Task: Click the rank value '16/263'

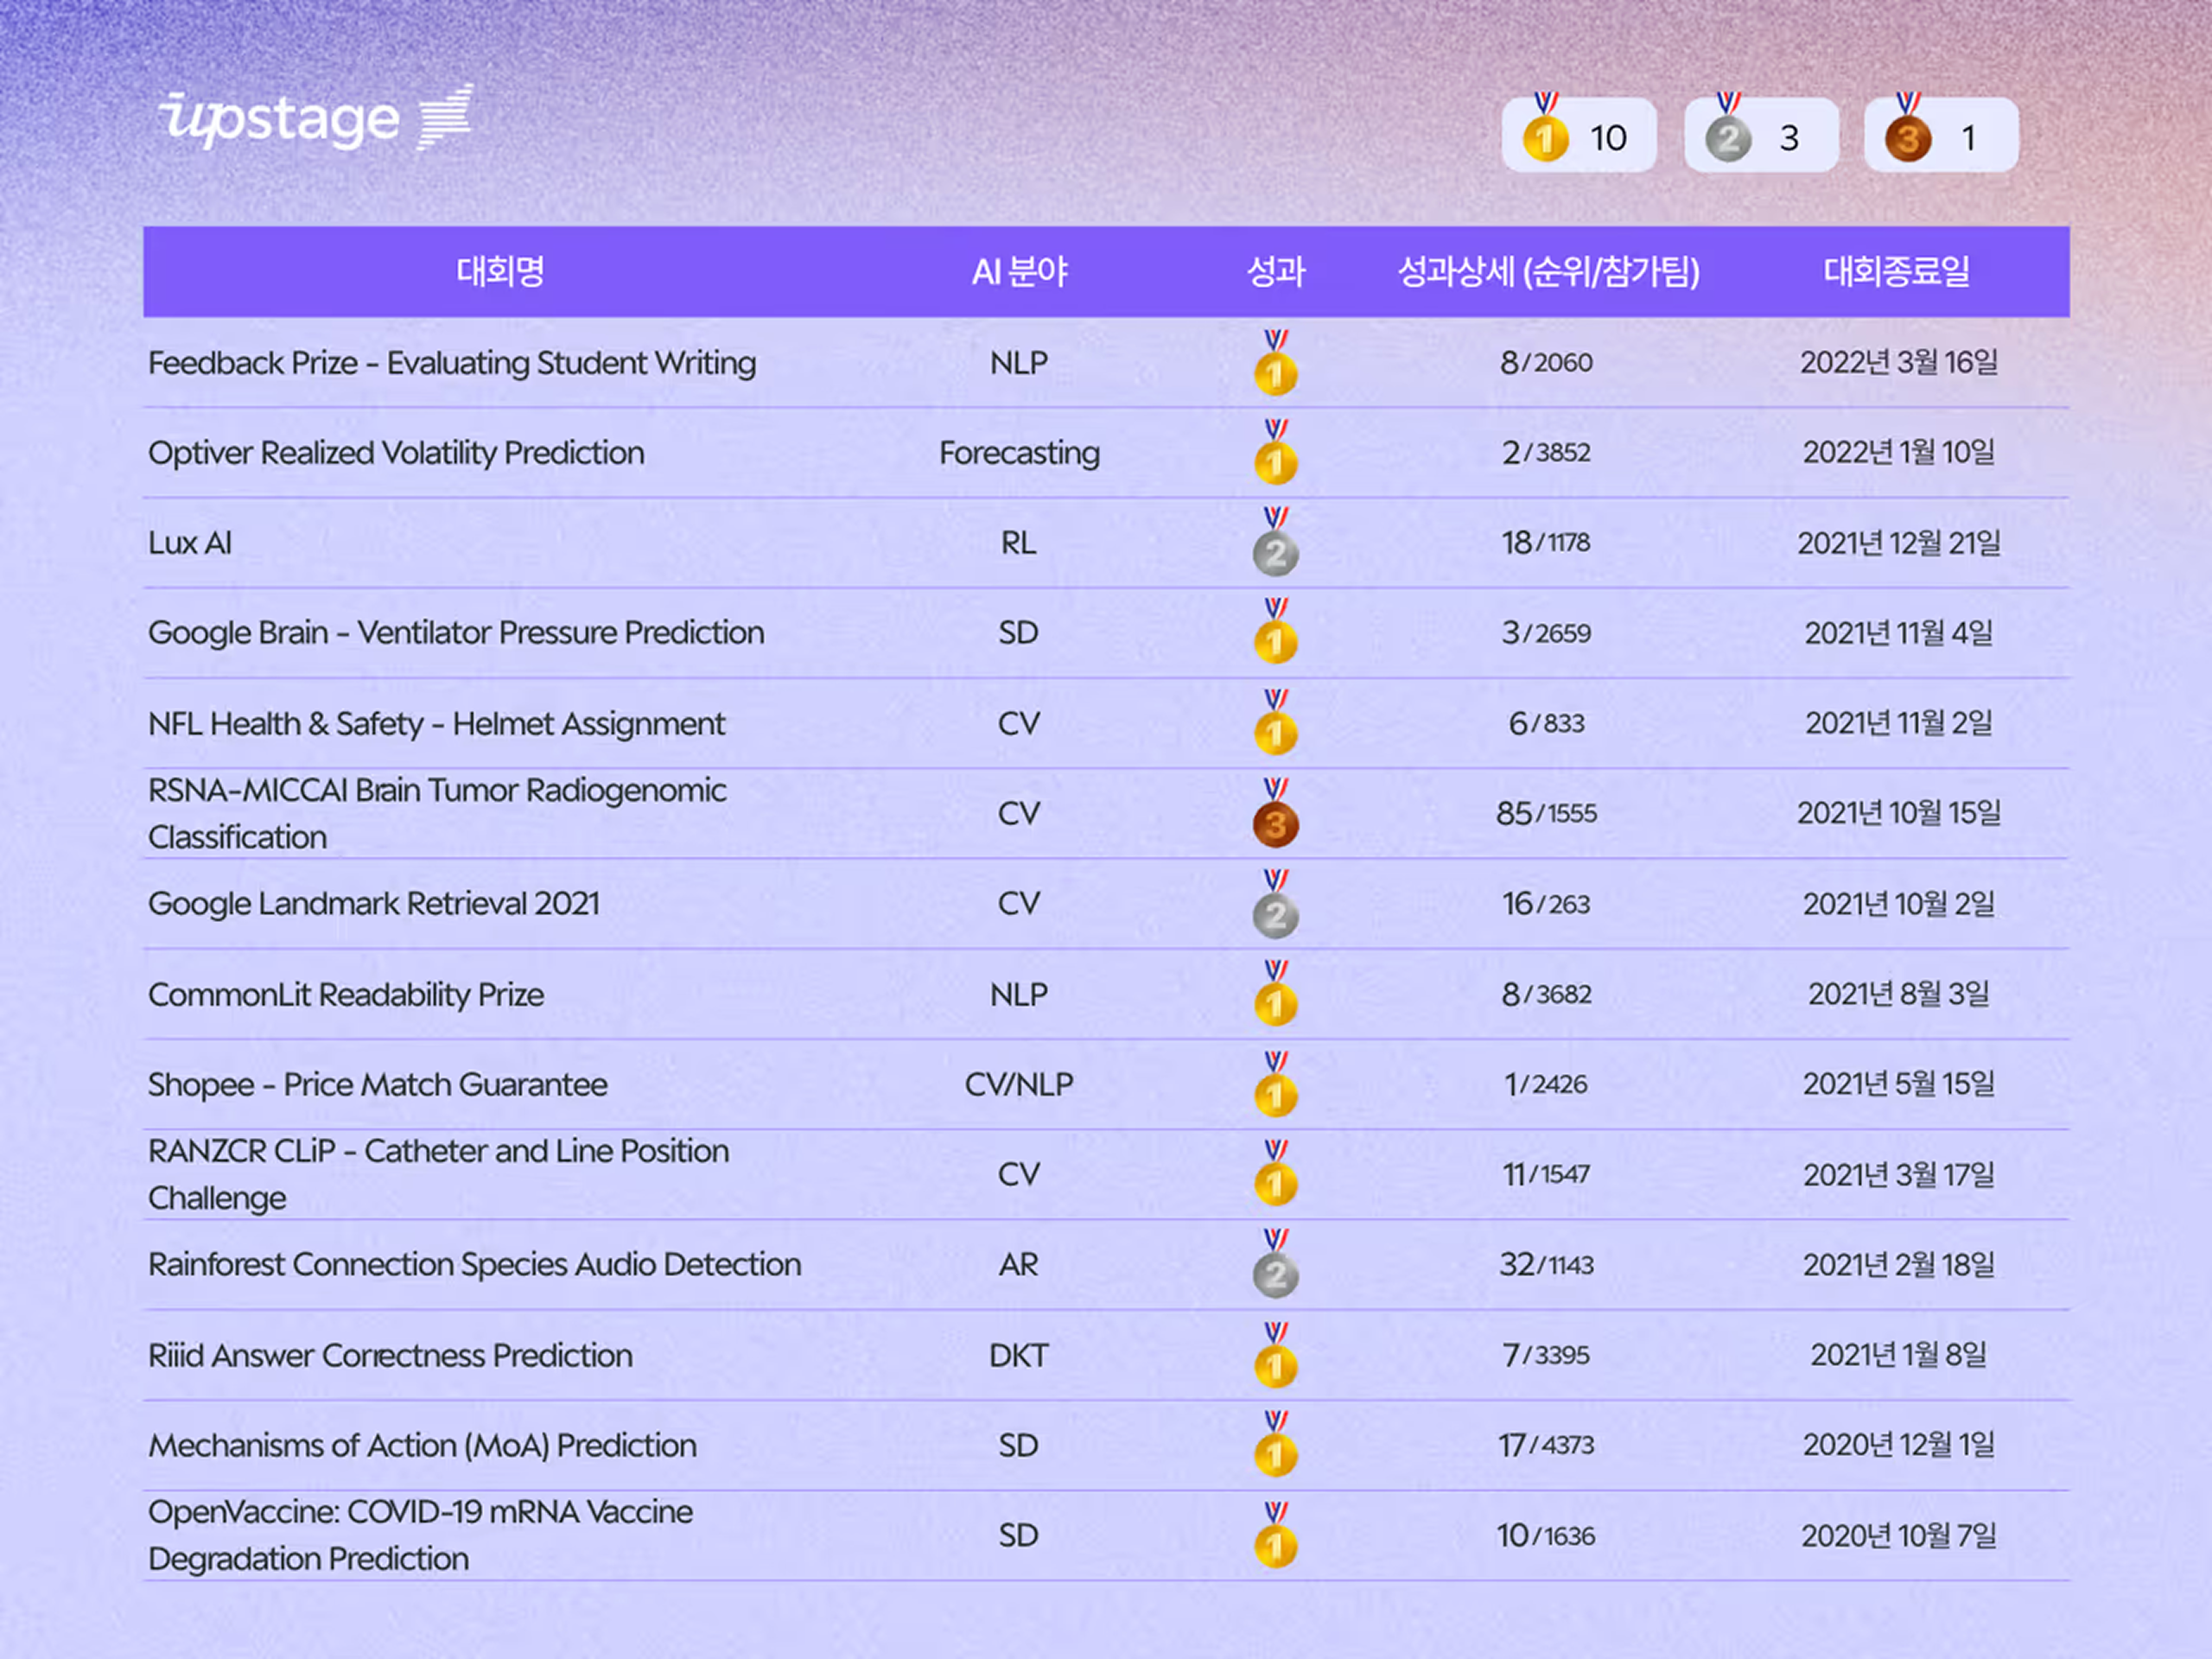Action: pyautogui.click(x=1546, y=903)
